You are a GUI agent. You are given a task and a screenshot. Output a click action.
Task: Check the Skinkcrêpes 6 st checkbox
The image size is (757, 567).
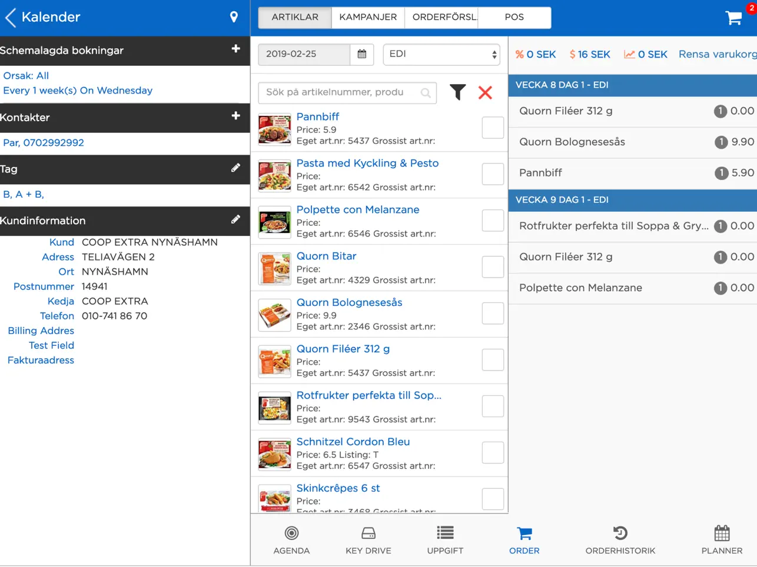click(x=493, y=499)
